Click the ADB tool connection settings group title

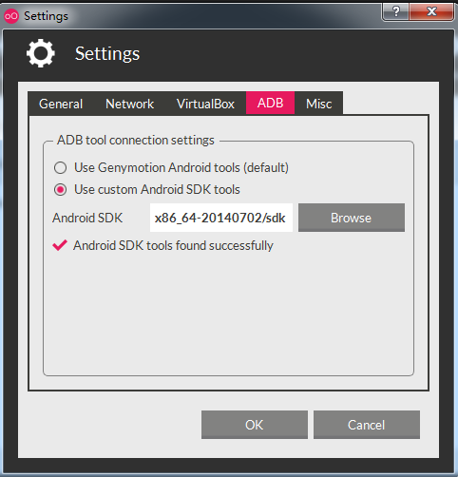pos(136,140)
